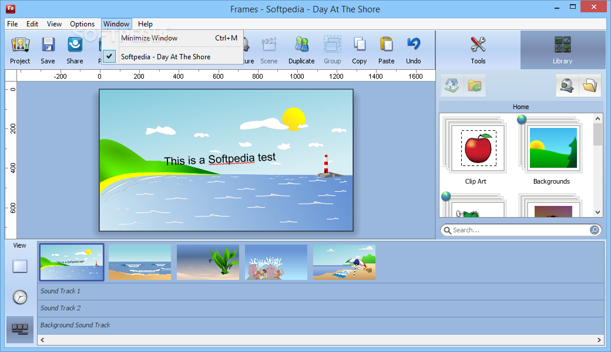
Task: Select the single frame view icon
Action: click(x=20, y=266)
